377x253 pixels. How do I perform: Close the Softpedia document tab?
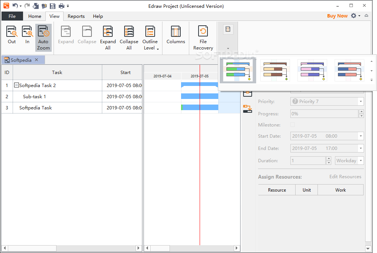36,60
